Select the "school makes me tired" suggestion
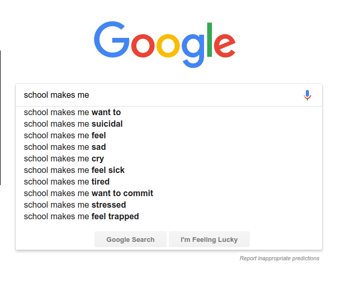The image size is (342, 285). (x=67, y=181)
